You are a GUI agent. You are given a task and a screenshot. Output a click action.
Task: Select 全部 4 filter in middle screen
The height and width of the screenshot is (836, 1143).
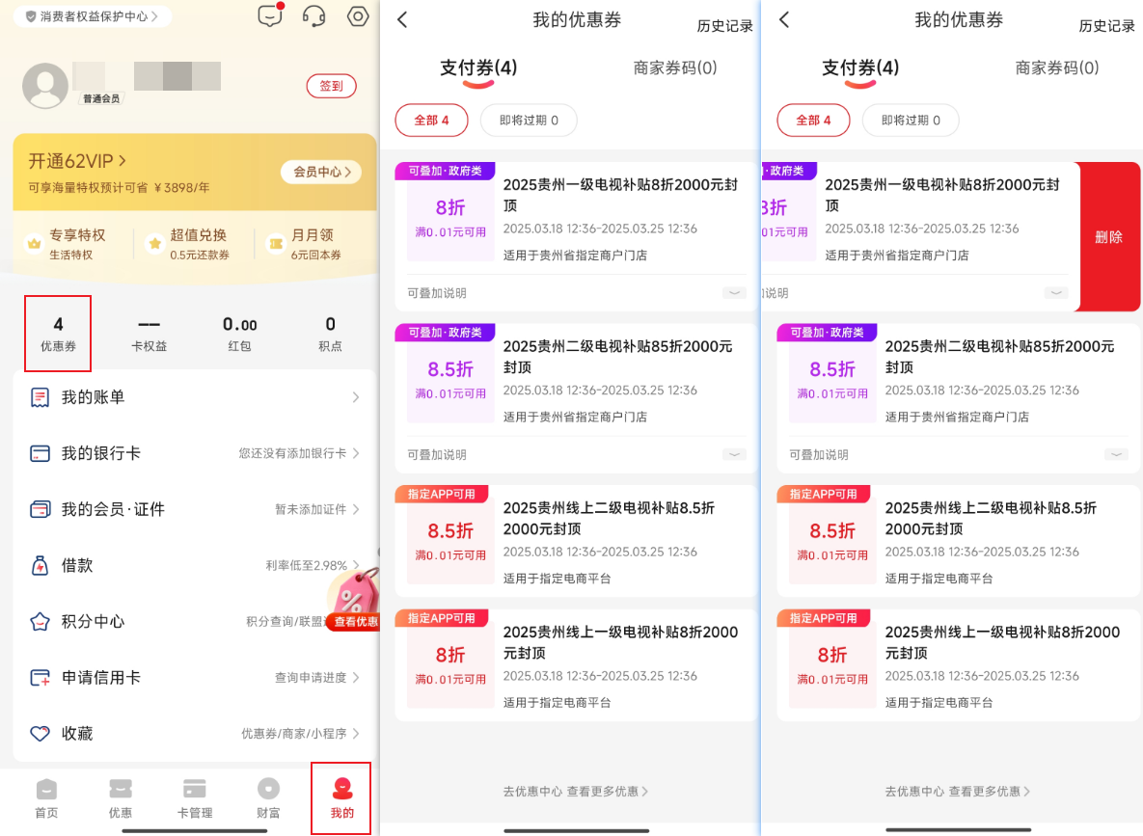tap(431, 121)
